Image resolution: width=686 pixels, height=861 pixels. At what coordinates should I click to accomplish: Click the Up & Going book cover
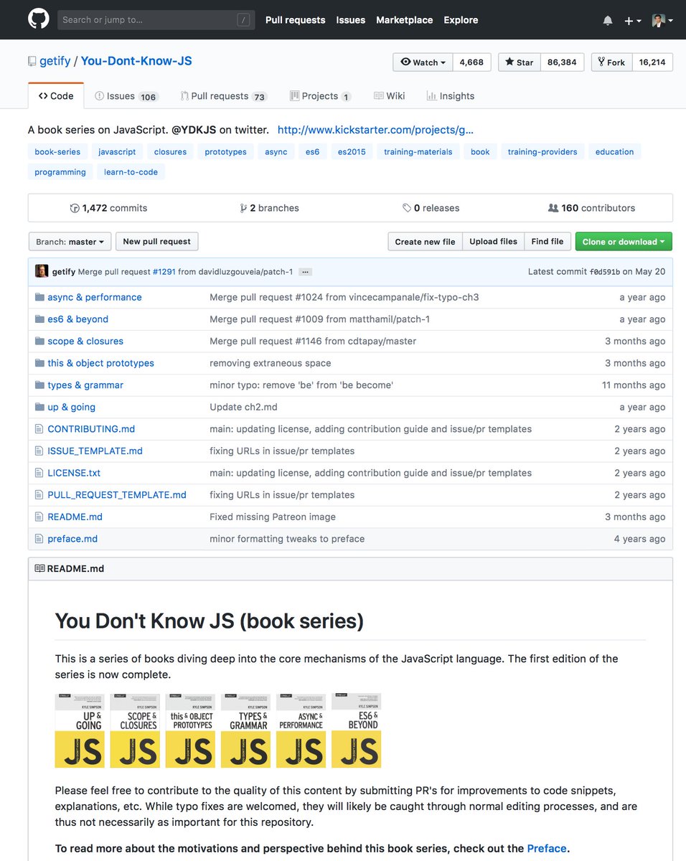tap(80, 730)
